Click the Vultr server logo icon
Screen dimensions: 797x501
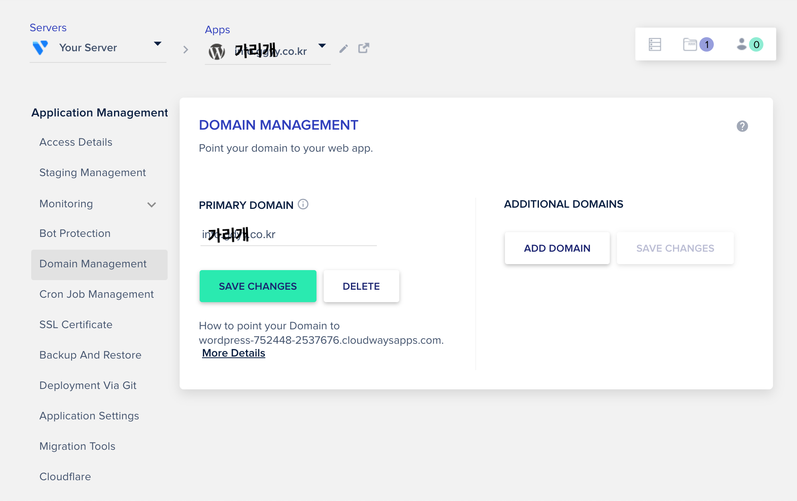click(40, 48)
